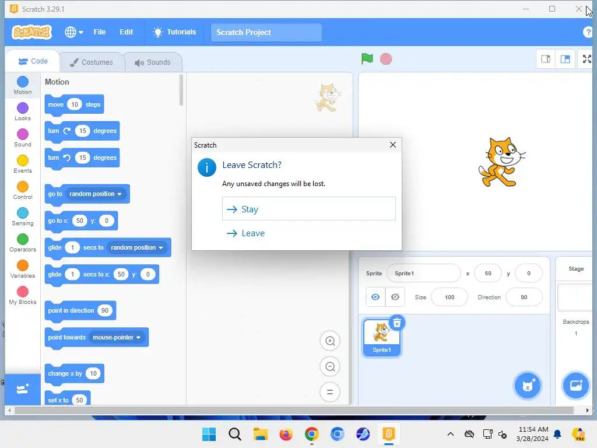Open the Edit menu
This screenshot has height=448, width=597.
click(x=126, y=32)
